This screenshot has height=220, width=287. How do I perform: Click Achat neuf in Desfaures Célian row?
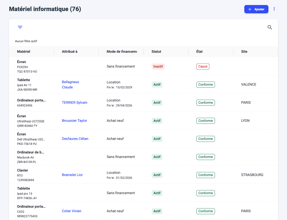[x=115, y=139]
